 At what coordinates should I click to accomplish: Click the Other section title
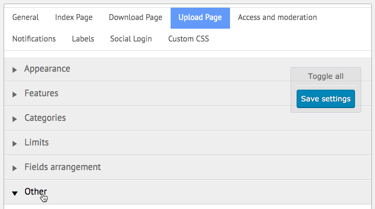35,192
